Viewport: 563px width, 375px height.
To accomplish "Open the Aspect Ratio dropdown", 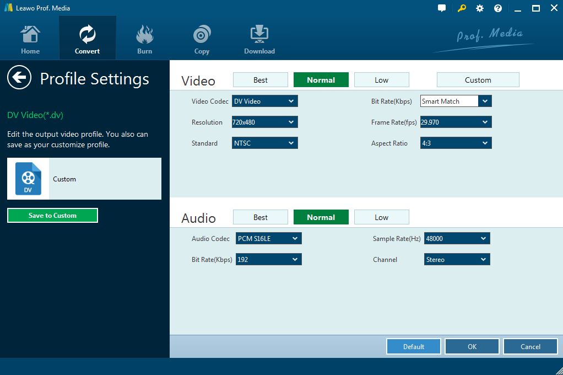I will (456, 143).
